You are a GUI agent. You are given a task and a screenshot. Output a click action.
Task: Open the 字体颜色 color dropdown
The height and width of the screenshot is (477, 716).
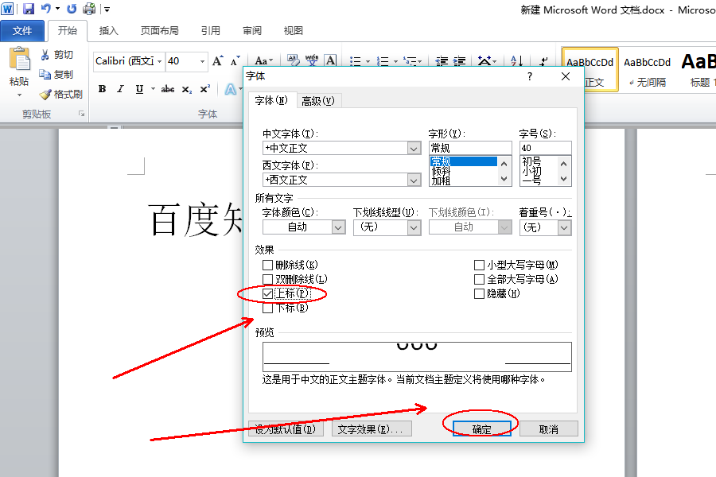click(338, 227)
